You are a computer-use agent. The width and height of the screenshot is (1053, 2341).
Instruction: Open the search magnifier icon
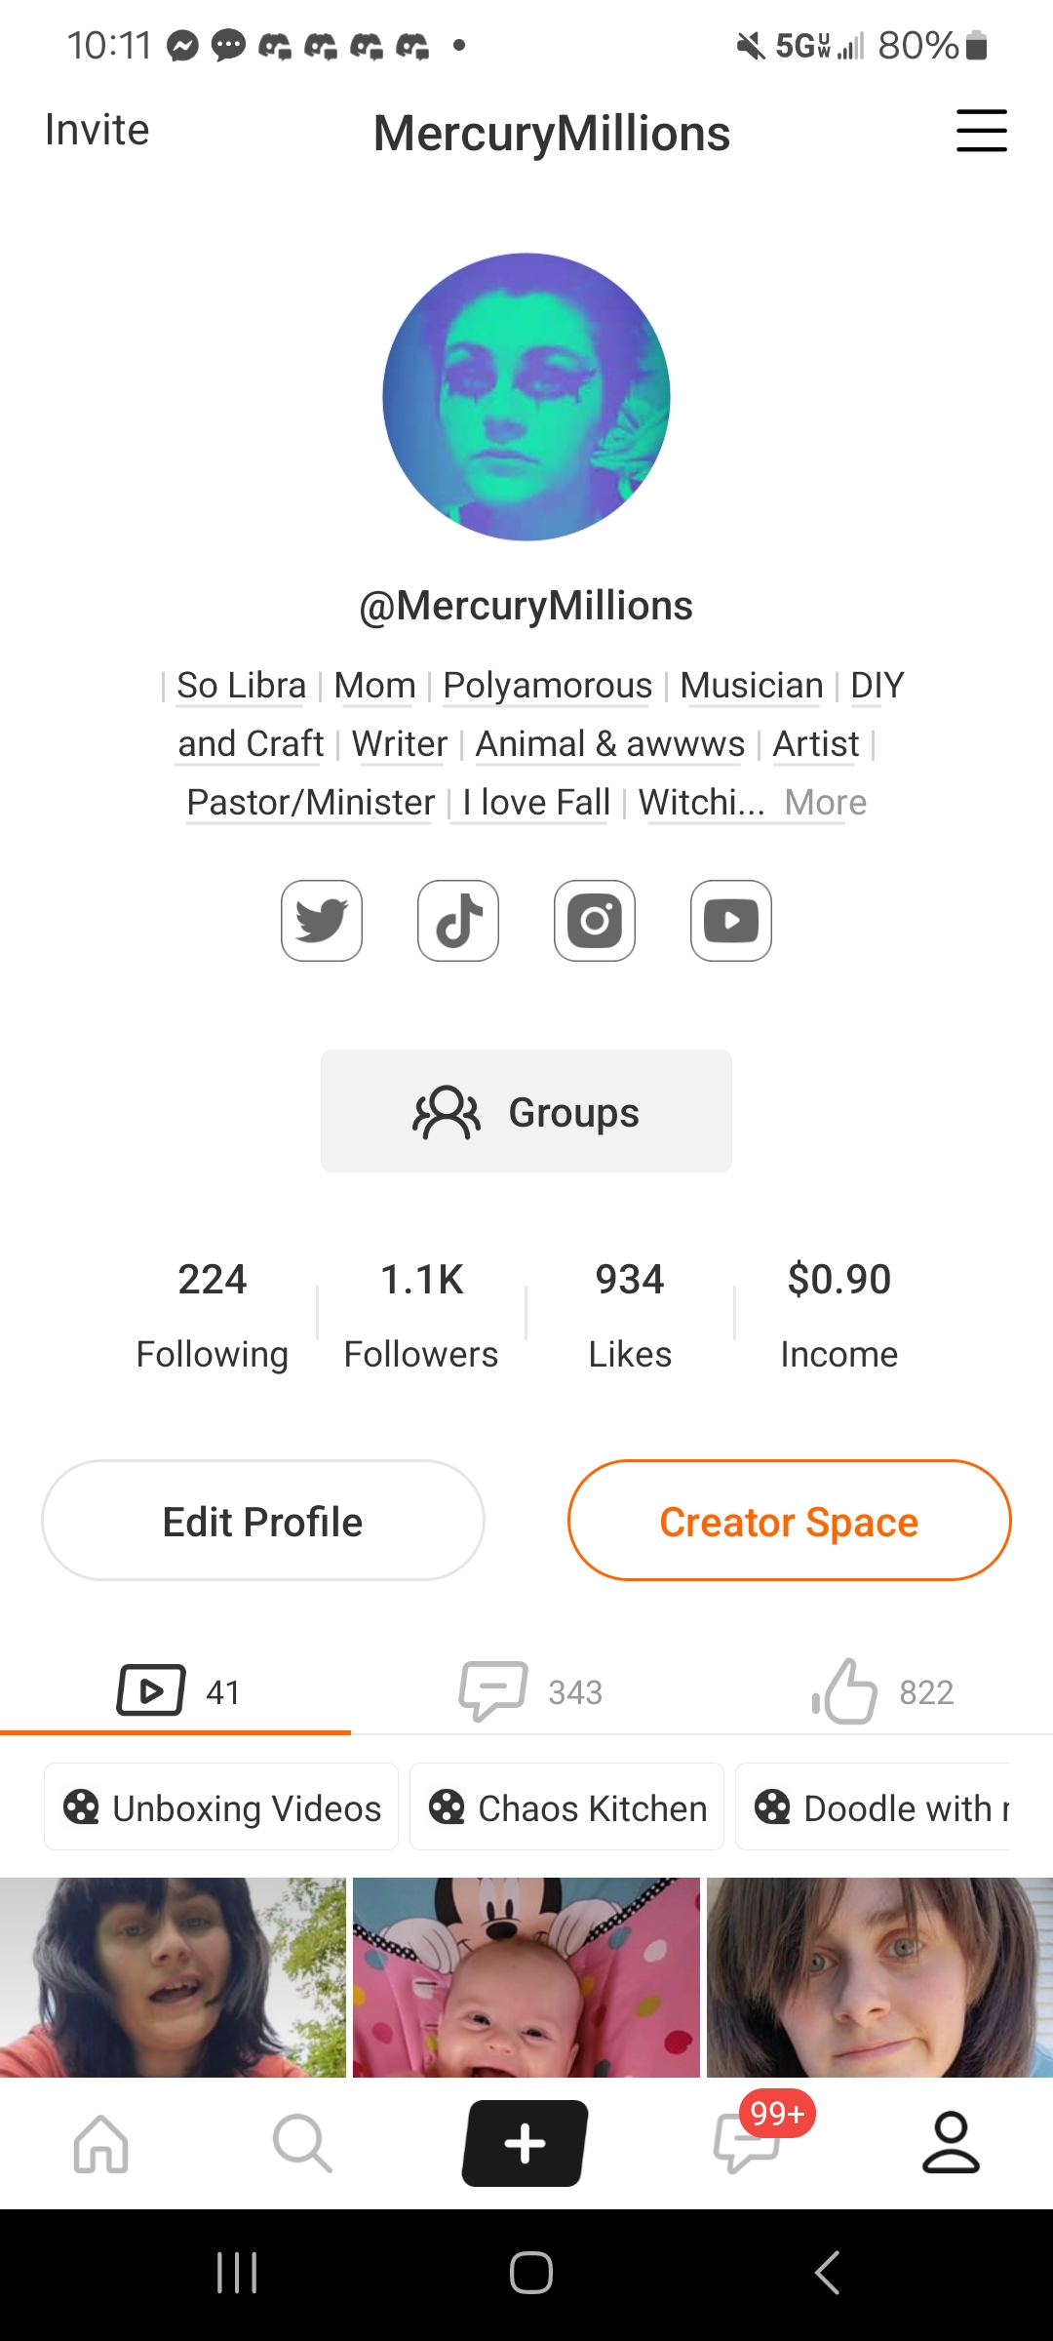click(x=302, y=2143)
